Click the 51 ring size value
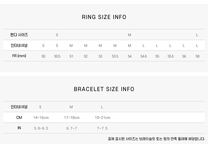 (x=71, y=56)
